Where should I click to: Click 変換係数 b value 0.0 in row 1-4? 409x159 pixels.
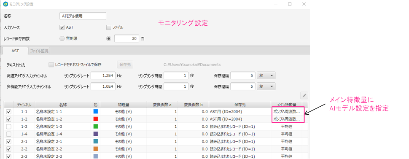(x=193, y=134)
